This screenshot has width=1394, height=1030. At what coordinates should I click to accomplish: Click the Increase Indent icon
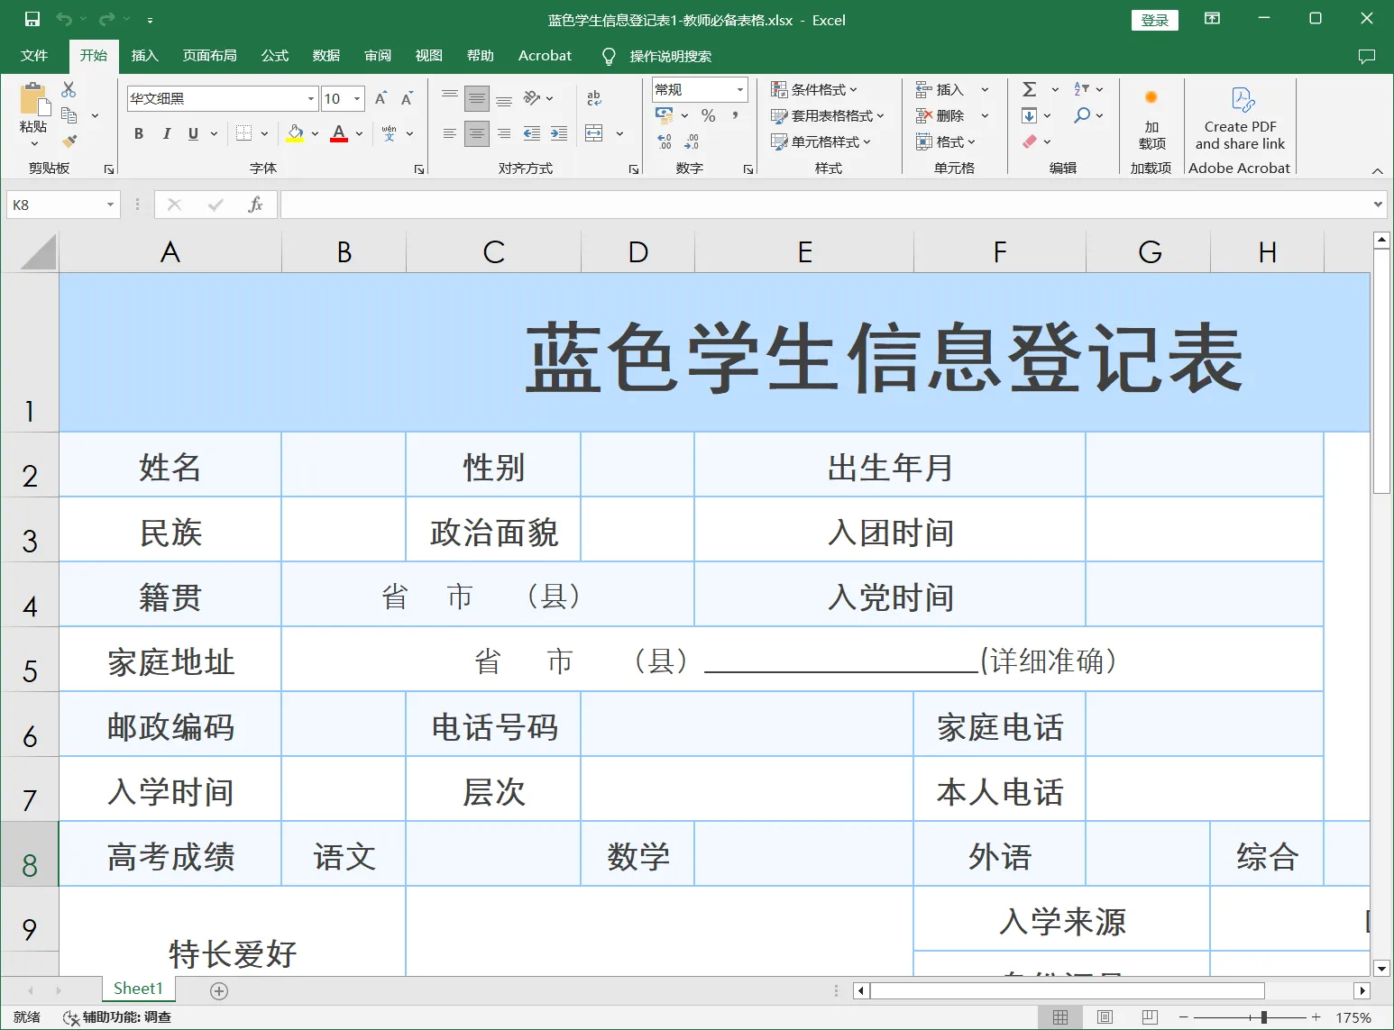(559, 133)
